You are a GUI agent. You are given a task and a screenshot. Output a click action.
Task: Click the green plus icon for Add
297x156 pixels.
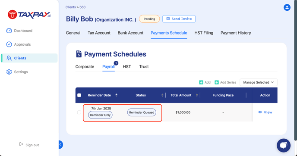[201, 82]
